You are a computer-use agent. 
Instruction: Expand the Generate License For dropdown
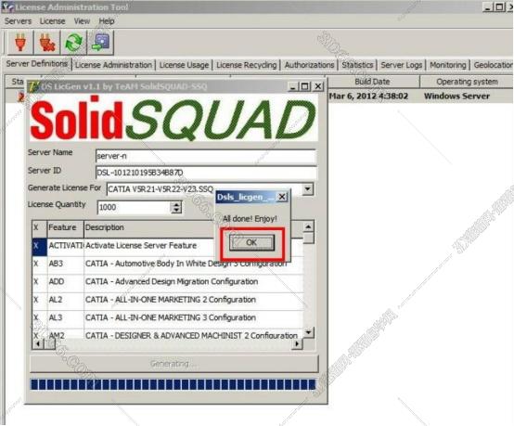point(307,189)
